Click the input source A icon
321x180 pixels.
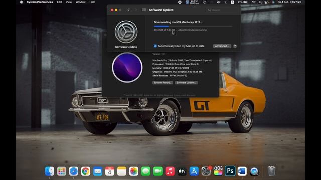pyautogui.click(x=233, y=2)
